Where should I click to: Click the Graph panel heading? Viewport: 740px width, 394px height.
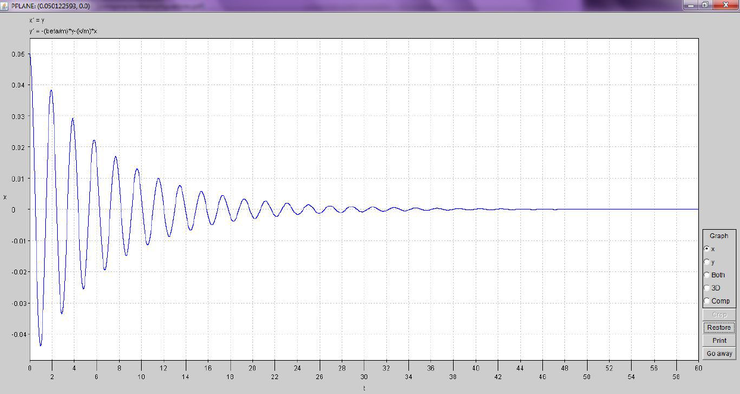coord(719,236)
